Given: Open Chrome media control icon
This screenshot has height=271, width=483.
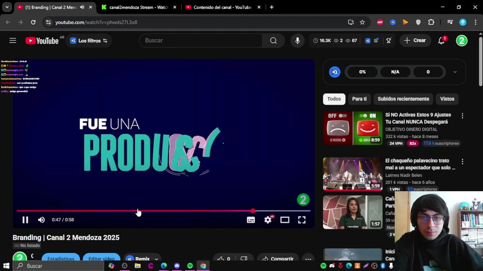Looking at the screenshot, I should [450, 22].
